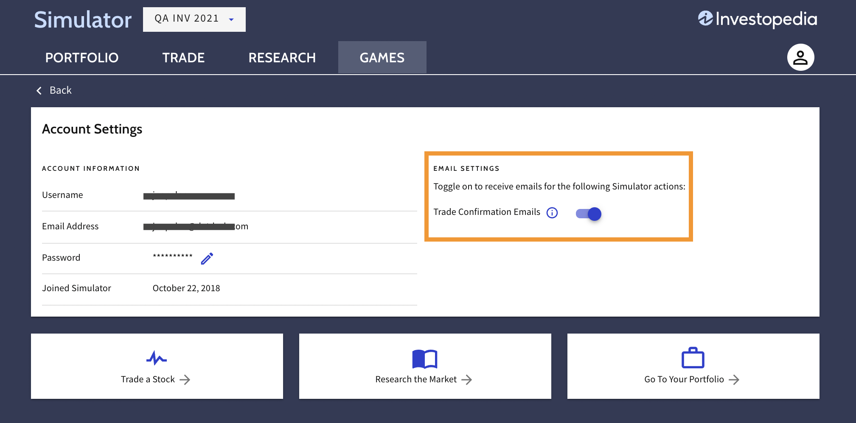Select the GAMES tab
Viewport: 856px width, 423px height.
[x=382, y=58]
